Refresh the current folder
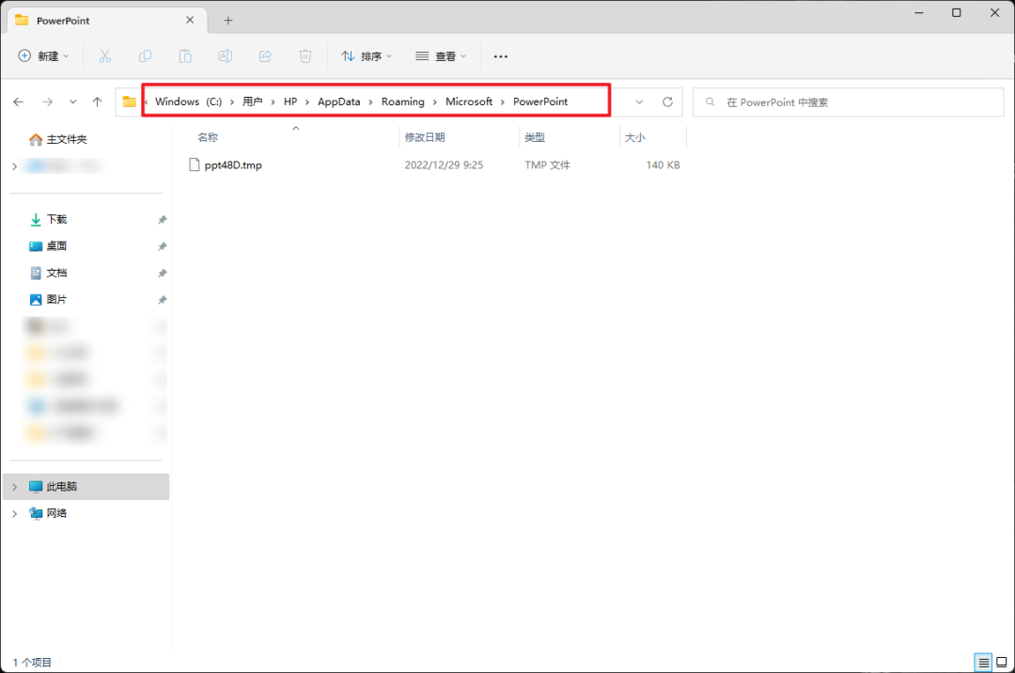 [x=667, y=102]
